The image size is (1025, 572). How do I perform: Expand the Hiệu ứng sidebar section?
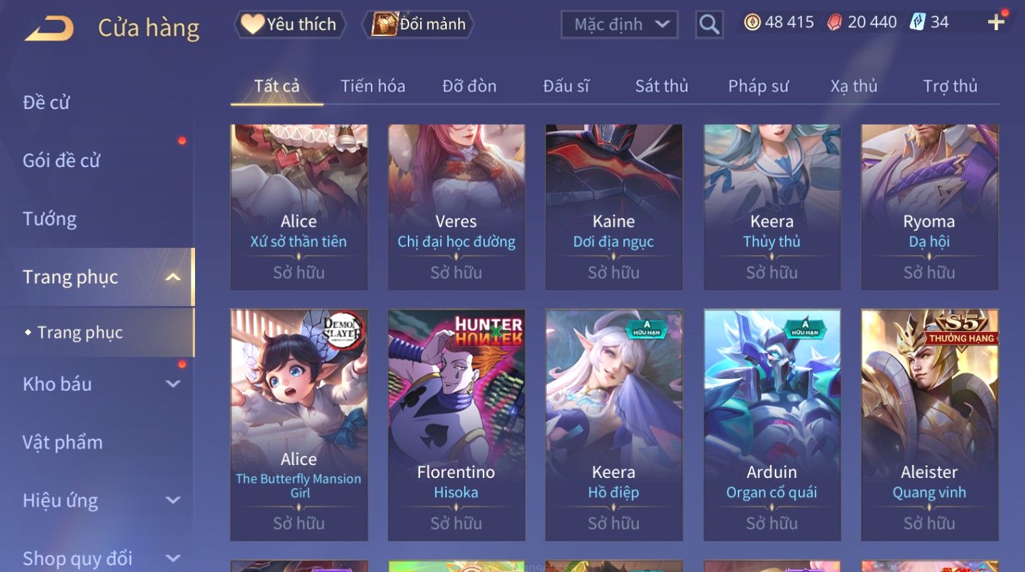173,500
